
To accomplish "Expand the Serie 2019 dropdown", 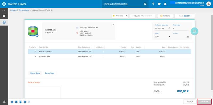I will (163, 37).
